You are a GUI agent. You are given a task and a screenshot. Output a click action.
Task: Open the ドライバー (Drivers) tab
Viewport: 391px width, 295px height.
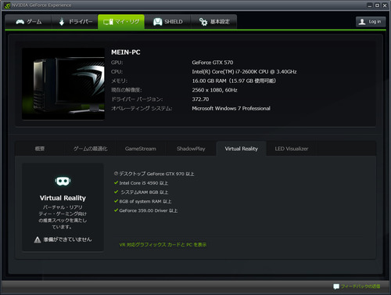75,22
